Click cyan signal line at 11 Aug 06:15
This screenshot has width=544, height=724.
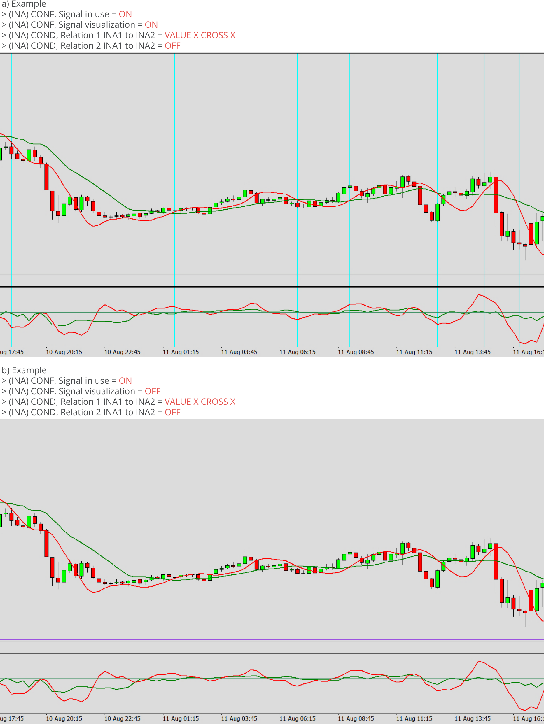click(298, 200)
